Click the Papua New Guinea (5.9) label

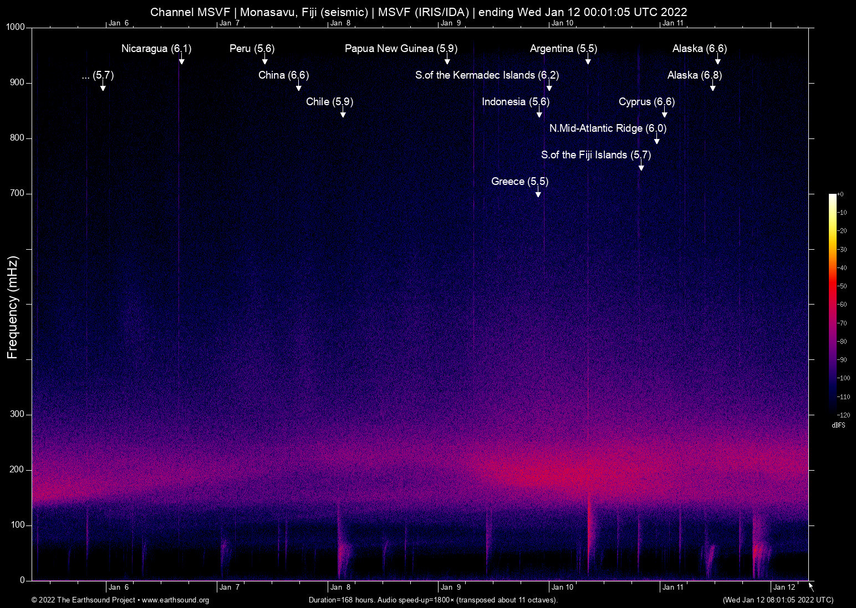pyautogui.click(x=400, y=49)
